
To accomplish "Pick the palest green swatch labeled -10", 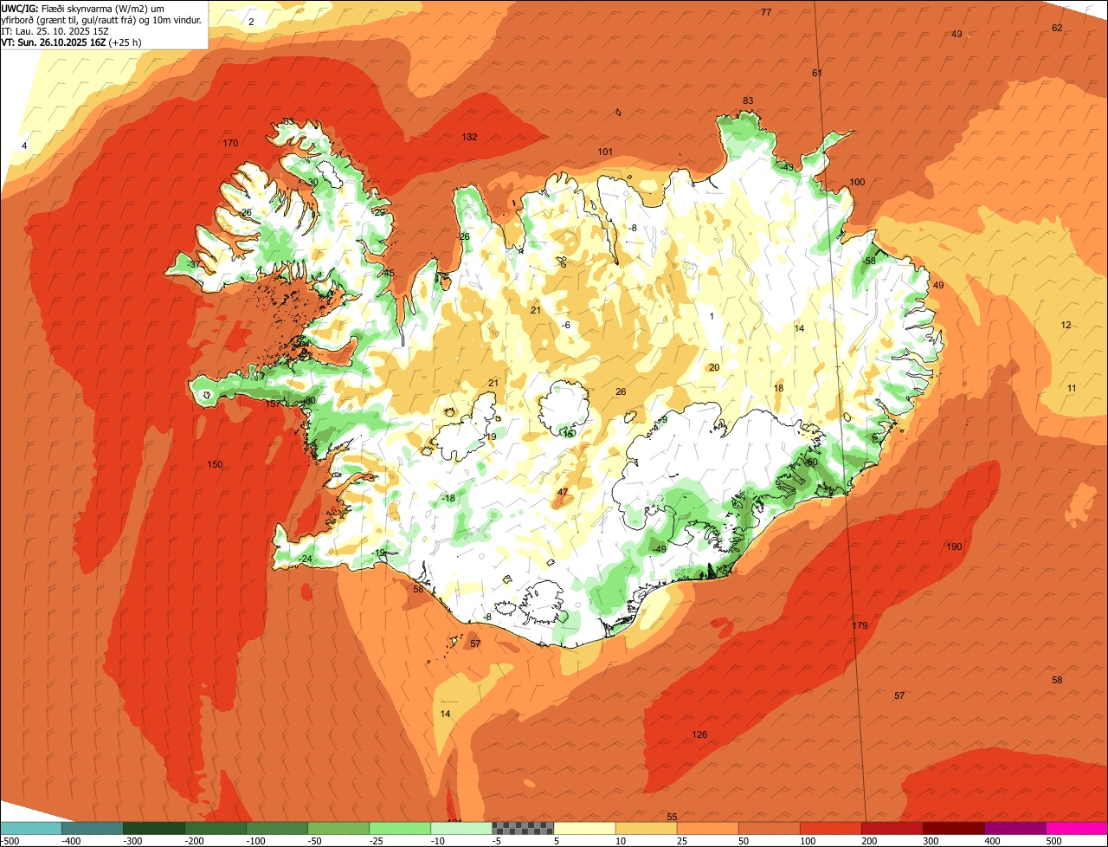I will click(x=461, y=828).
